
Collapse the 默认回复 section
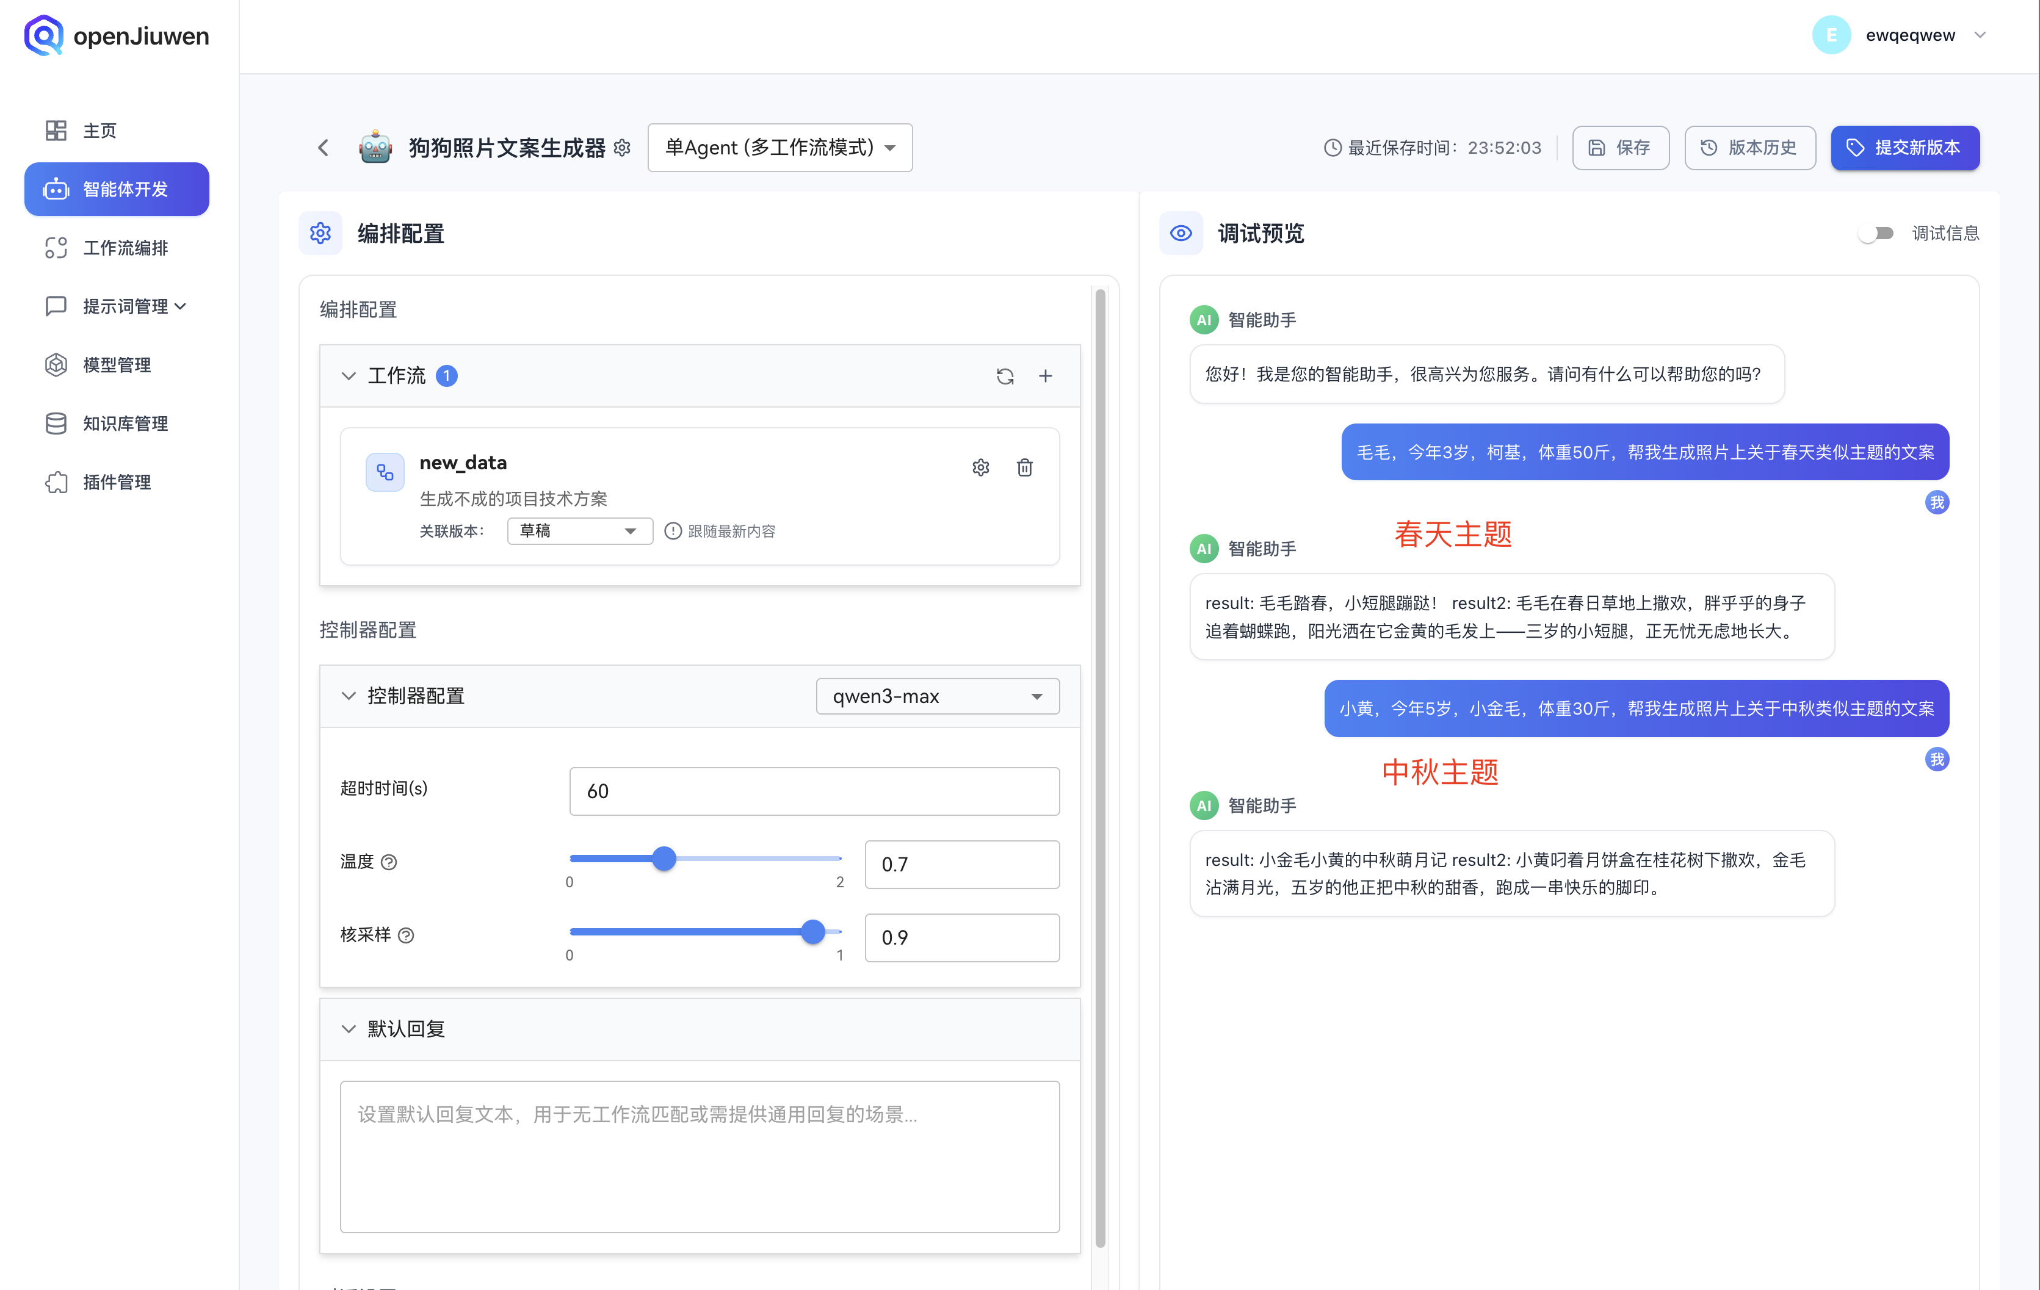coord(348,1028)
